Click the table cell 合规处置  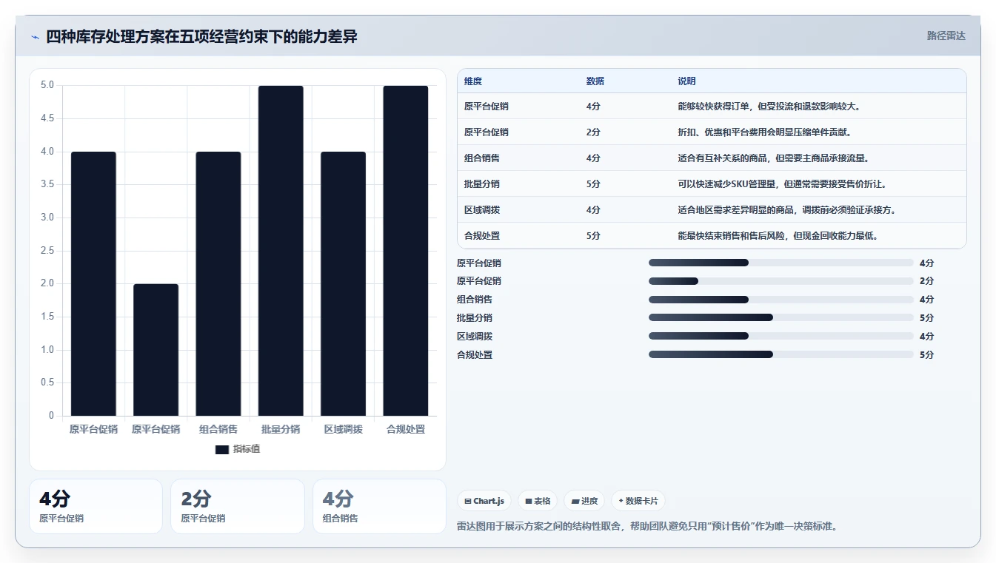[482, 236]
